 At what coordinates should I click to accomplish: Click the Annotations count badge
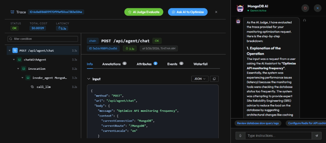(x=124, y=63)
